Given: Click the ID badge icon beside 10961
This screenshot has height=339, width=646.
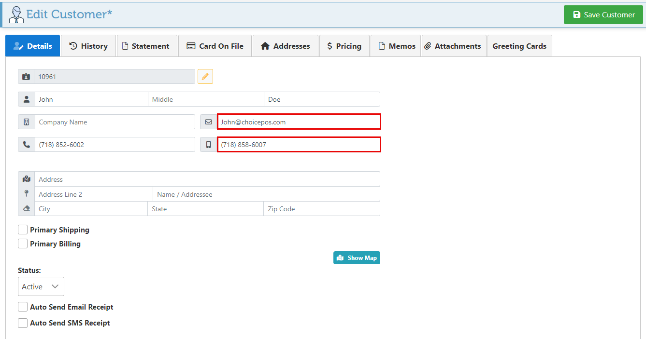Looking at the screenshot, I should point(26,77).
